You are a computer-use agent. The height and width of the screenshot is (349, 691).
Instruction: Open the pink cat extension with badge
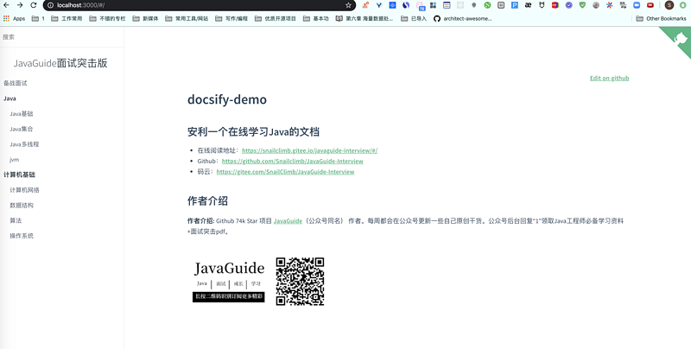(420, 6)
